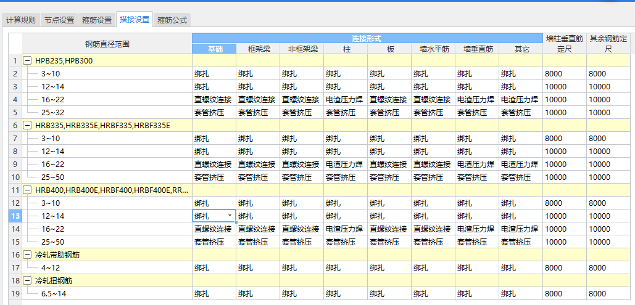Click 板 cell 套管挤压 in row 15

pos(389,242)
